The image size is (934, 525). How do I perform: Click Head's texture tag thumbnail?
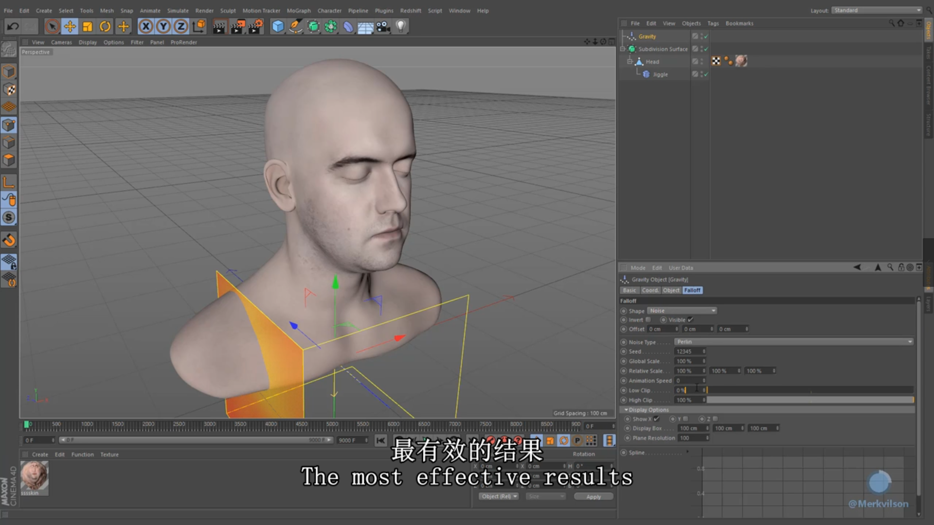coord(741,61)
